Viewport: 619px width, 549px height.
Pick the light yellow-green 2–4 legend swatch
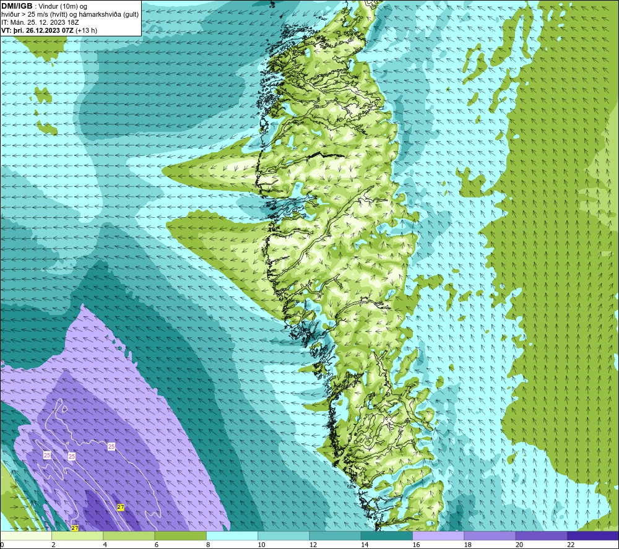point(77,535)
